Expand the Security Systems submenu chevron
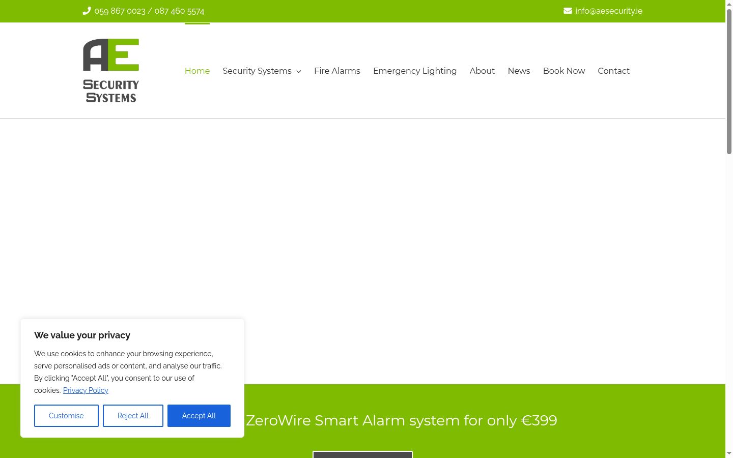733x458 pixels. tap(299, 71)
